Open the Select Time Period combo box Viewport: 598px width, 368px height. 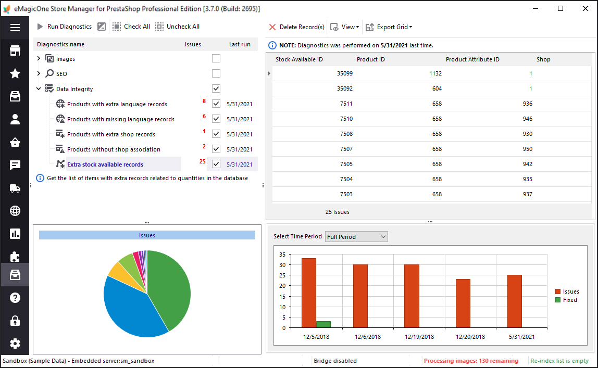tap(356, 236)
